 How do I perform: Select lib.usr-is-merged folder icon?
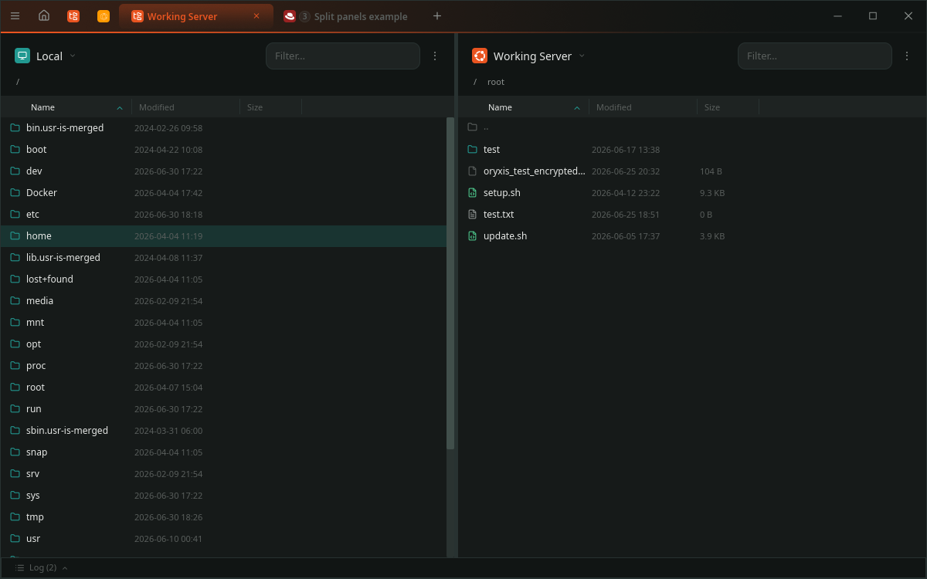(x=15, y=258)
